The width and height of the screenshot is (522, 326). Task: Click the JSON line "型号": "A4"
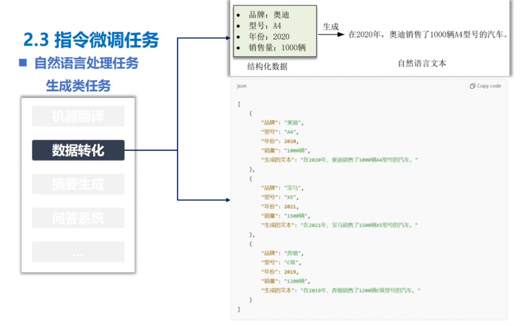[x=280, y=132]
